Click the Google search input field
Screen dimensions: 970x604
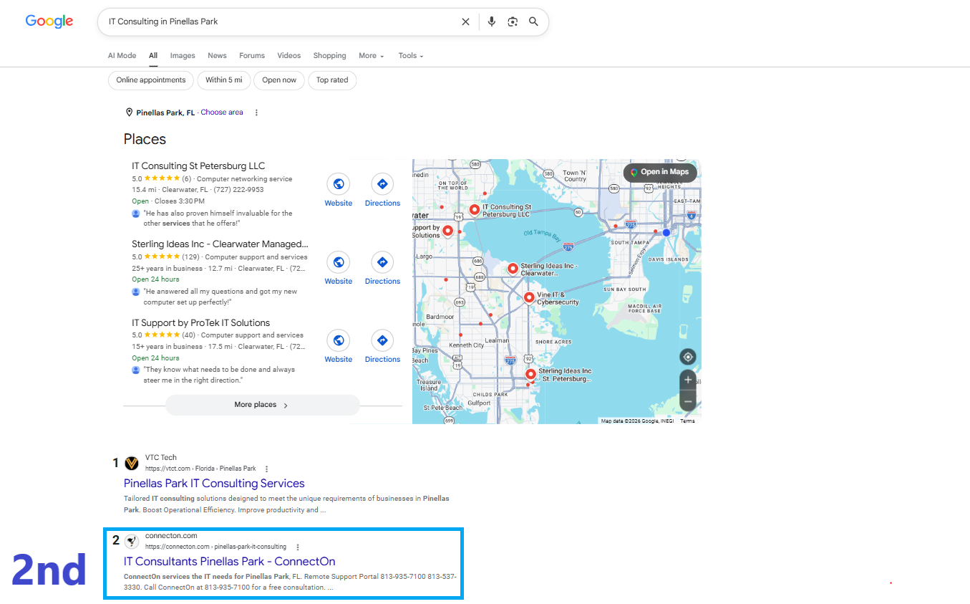click(x=279, y=21)
